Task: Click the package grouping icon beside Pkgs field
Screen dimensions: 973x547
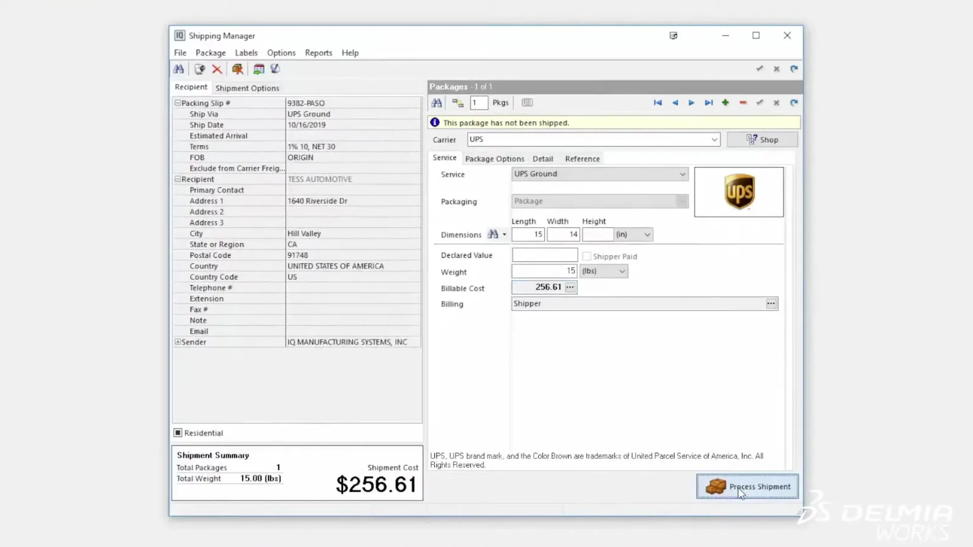Action: coord(457,103)
